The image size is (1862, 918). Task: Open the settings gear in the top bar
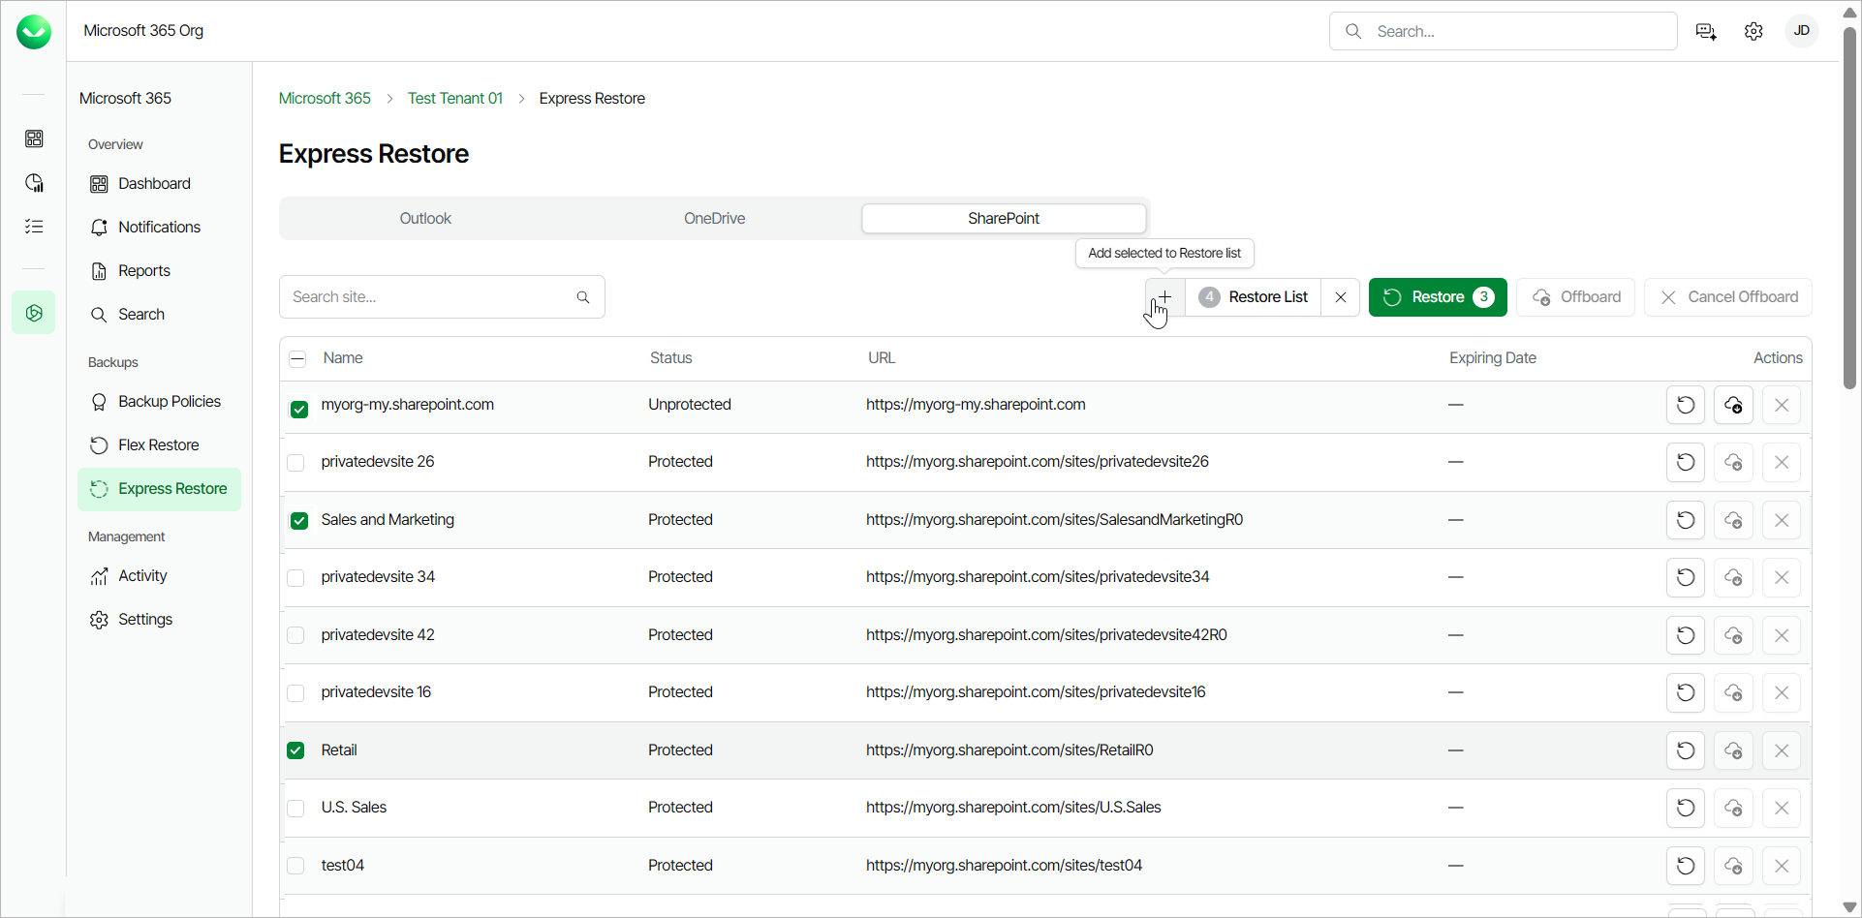click(x=1753, y=32)
